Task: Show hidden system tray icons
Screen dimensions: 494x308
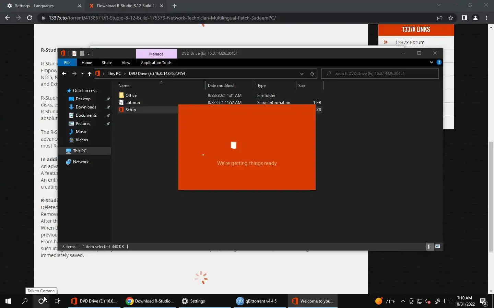Action: [403, 301]
